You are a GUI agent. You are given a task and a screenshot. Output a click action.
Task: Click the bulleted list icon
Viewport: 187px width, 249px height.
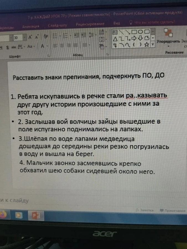pos(55,36)
